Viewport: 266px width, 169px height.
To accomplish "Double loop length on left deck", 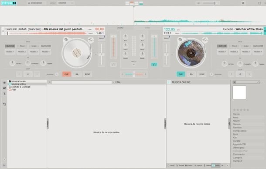I will [x=37, y=74].
